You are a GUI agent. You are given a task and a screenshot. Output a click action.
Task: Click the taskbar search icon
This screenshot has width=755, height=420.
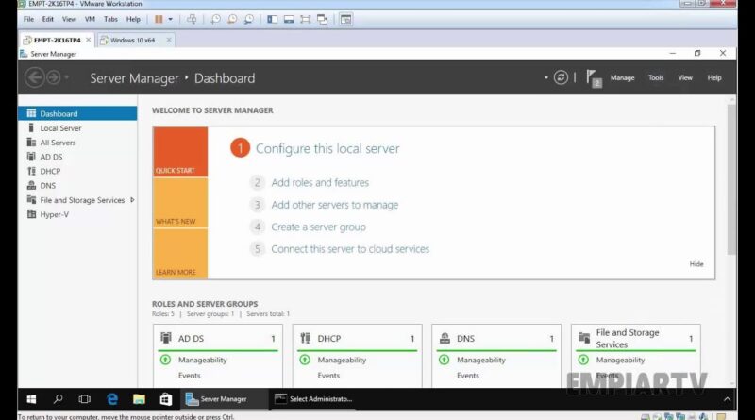click(x=58, y=399)
